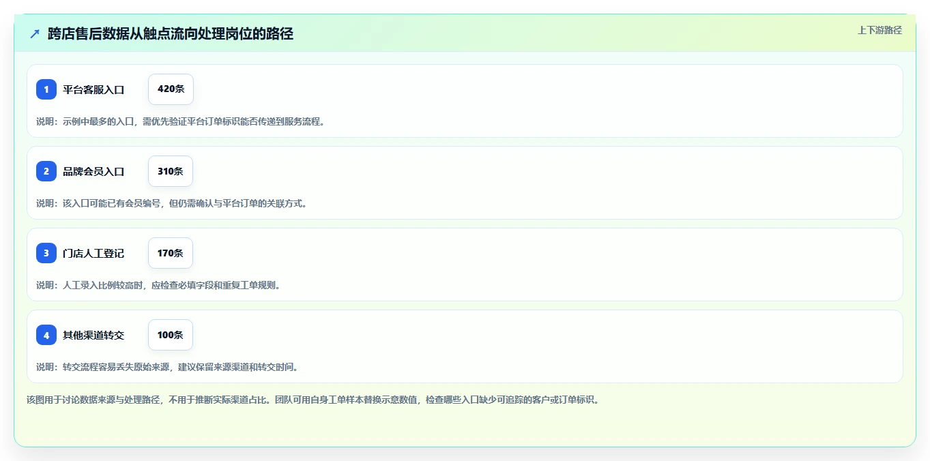This screenshot has height=461, width=930.
Task: Click the footer paragraph starting 该图用于讨论数据来源
Action: point(313,400)
